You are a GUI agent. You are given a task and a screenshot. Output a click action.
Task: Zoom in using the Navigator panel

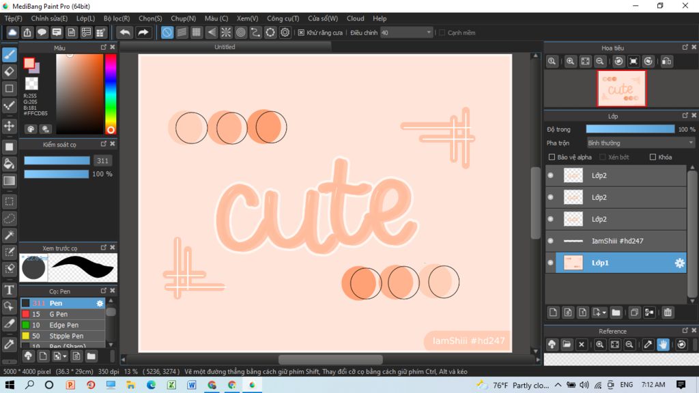(x=570, y=61)
